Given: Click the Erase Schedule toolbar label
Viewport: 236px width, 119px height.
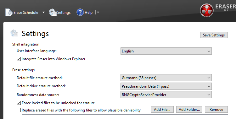Looking at the screenshot, I should click(26, 13).
